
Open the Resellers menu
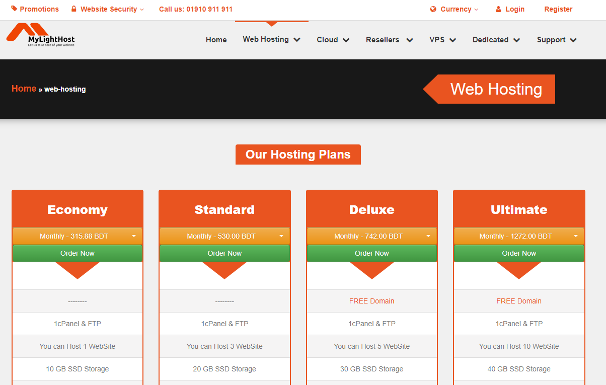pos(390,40)
